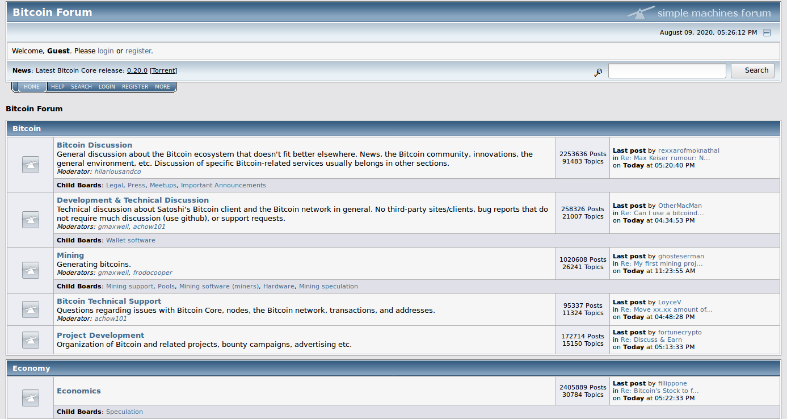Image resolution: width=787 pixels, height=419 pixels.
Task: Open last post 'Re: Can I use a bitcoind'
Action: pos(662,213)
